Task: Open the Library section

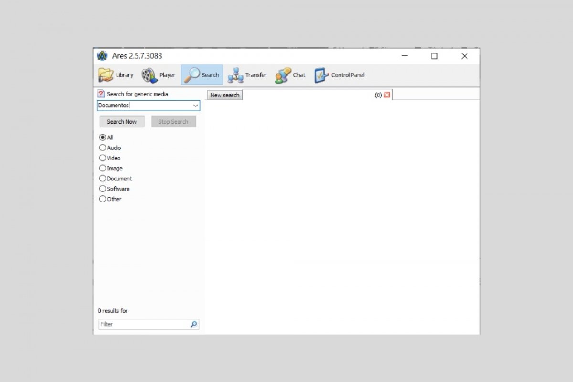Action: pos(116,75)
